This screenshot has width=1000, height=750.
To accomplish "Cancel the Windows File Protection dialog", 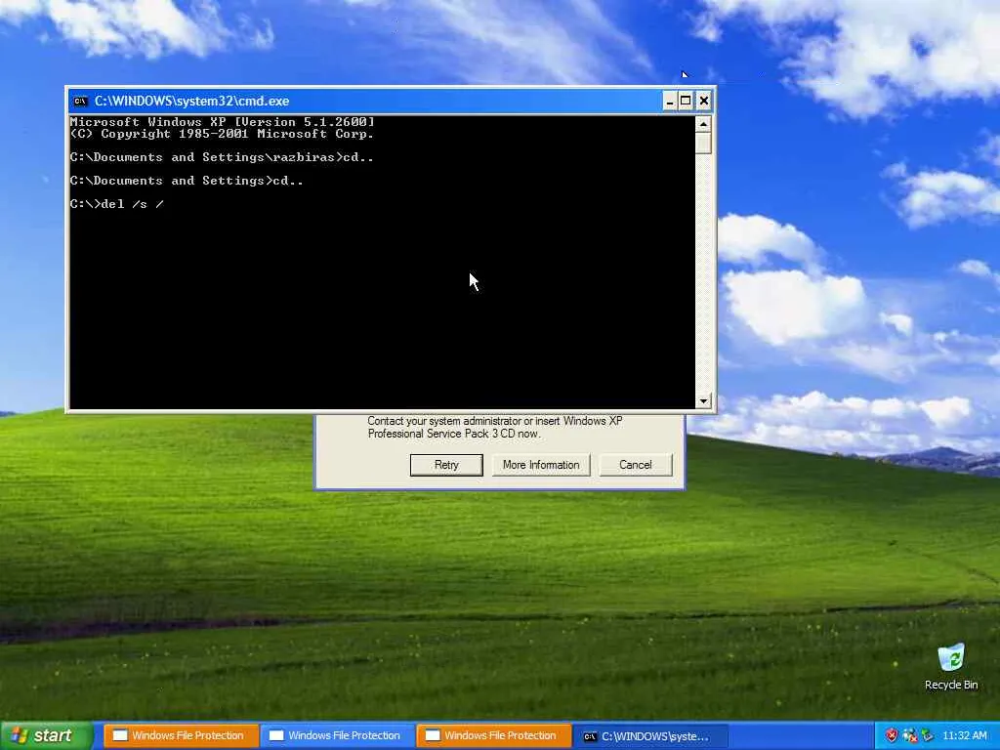I will [635, 465].
